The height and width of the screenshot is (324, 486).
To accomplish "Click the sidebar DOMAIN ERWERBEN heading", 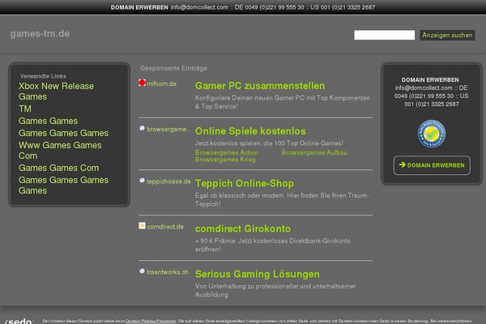I will pyautogui.click(x=430, y=79).
